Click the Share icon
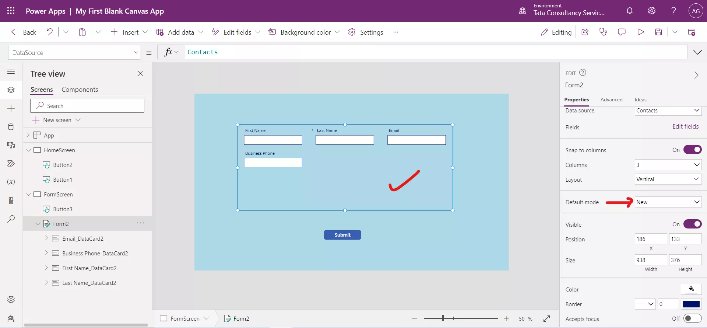Viewport: 707px width, 328px height. click(x=585, y=32)
